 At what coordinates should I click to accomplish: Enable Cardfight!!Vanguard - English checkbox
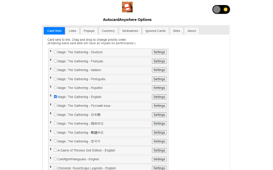(x=55, y=159)
